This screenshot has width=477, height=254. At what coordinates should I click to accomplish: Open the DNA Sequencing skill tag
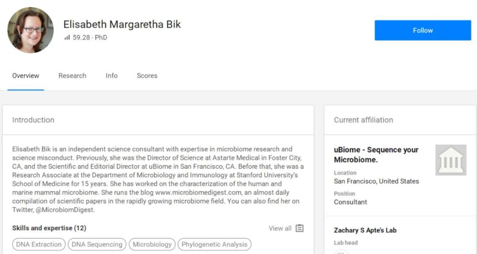pos(97,244)
